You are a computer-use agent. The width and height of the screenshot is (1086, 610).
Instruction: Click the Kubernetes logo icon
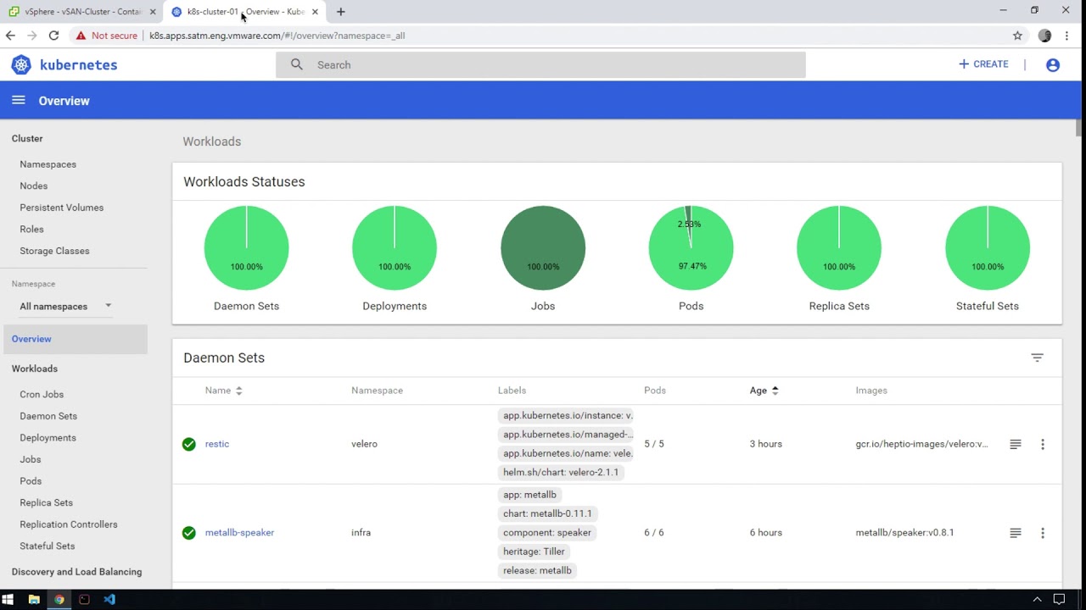tap(21, 65)
